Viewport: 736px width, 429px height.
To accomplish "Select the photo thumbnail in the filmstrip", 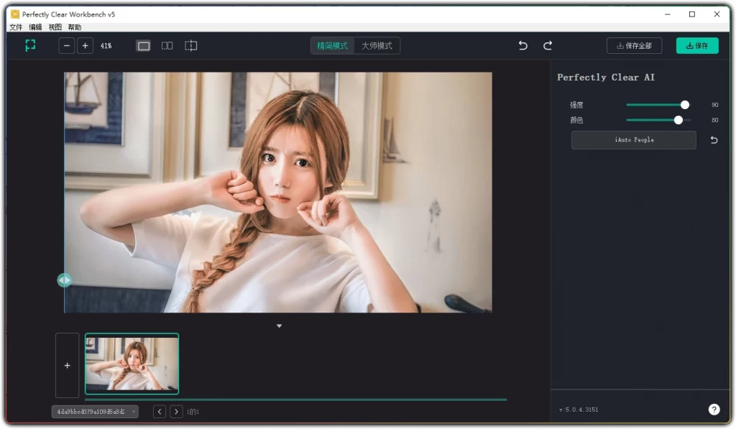I will coord(132,364).
